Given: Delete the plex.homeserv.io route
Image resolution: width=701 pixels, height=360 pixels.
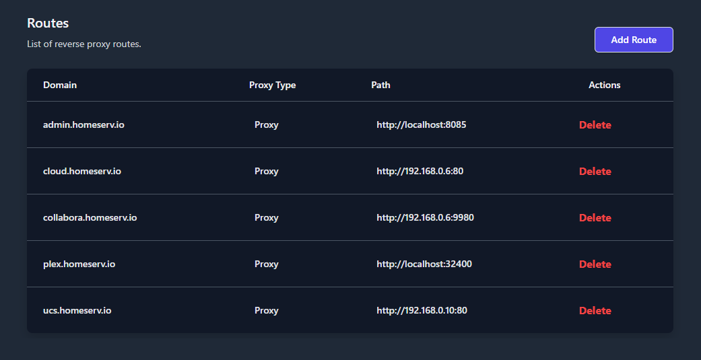Looking at the screenshot, I should click(595, 264).
